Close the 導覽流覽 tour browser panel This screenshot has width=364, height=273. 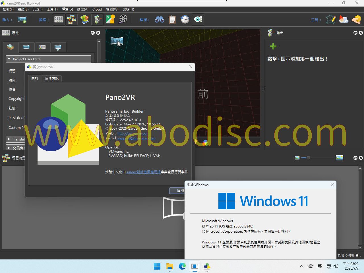click(x=361, y=158)
